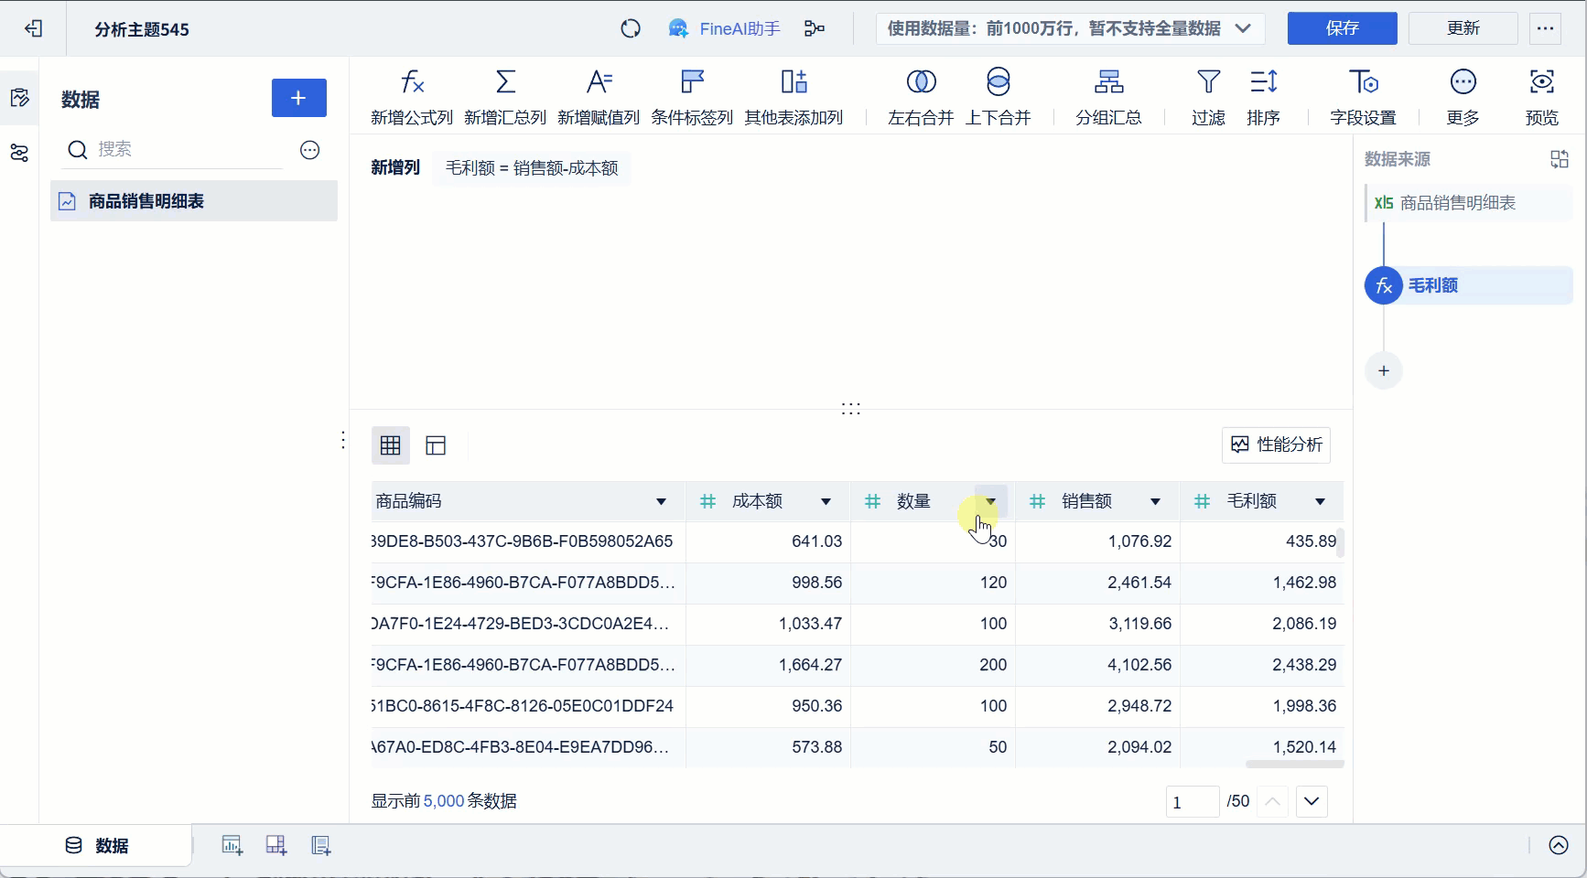Click the 过滤 filter tool
The width and height of the screenshot is (1587, 878).
[x=1209, y=97]
